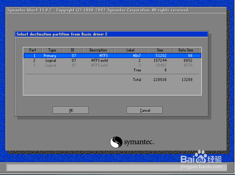Click the WIn7 label cell

137,55
